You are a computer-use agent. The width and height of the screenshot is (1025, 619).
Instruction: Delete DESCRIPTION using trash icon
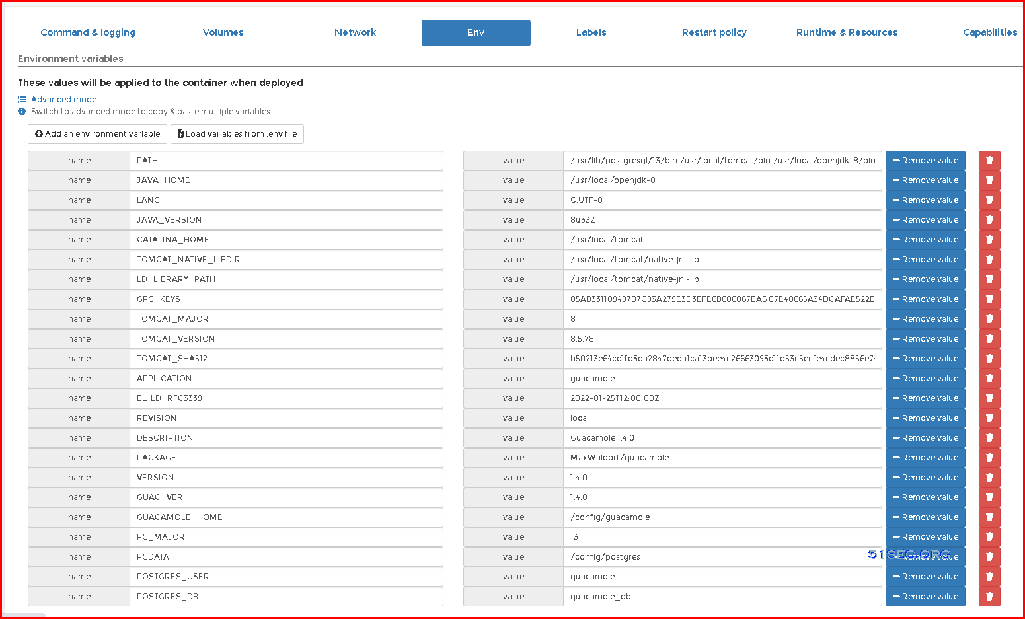coord(989,438)
